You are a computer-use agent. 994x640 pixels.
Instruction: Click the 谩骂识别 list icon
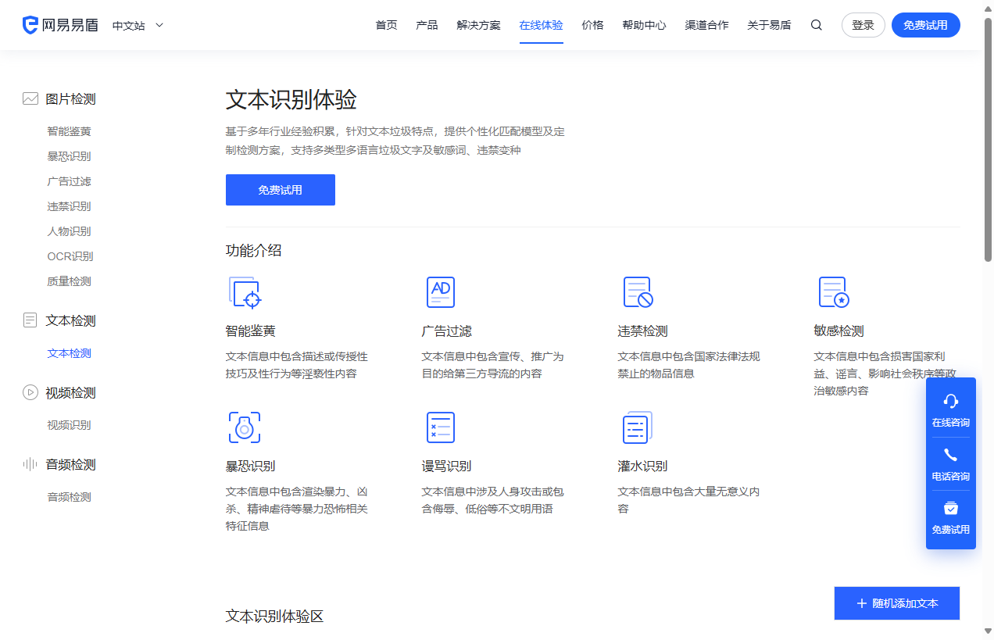[441, 427]
